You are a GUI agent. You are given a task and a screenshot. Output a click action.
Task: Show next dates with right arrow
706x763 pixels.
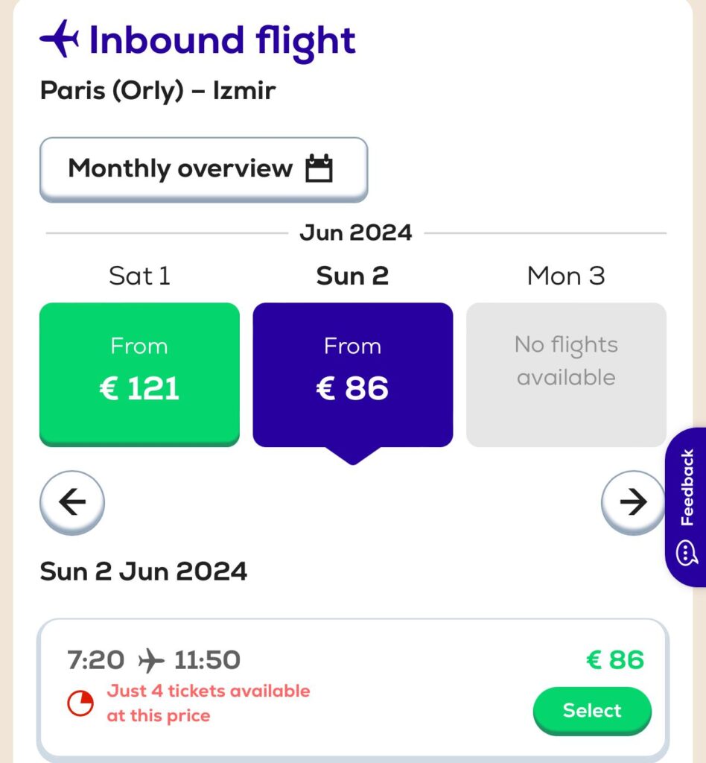click(x=633, y=501)
